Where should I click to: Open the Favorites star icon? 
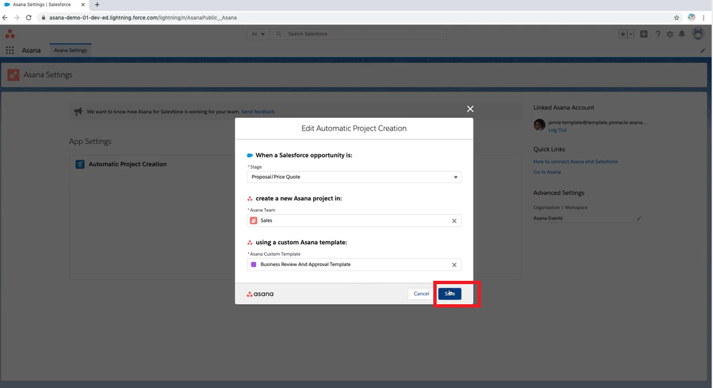pos(623,34)
